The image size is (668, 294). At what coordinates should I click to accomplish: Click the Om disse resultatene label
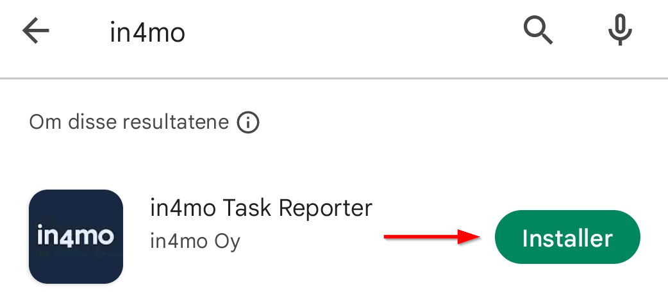(129, 122)
